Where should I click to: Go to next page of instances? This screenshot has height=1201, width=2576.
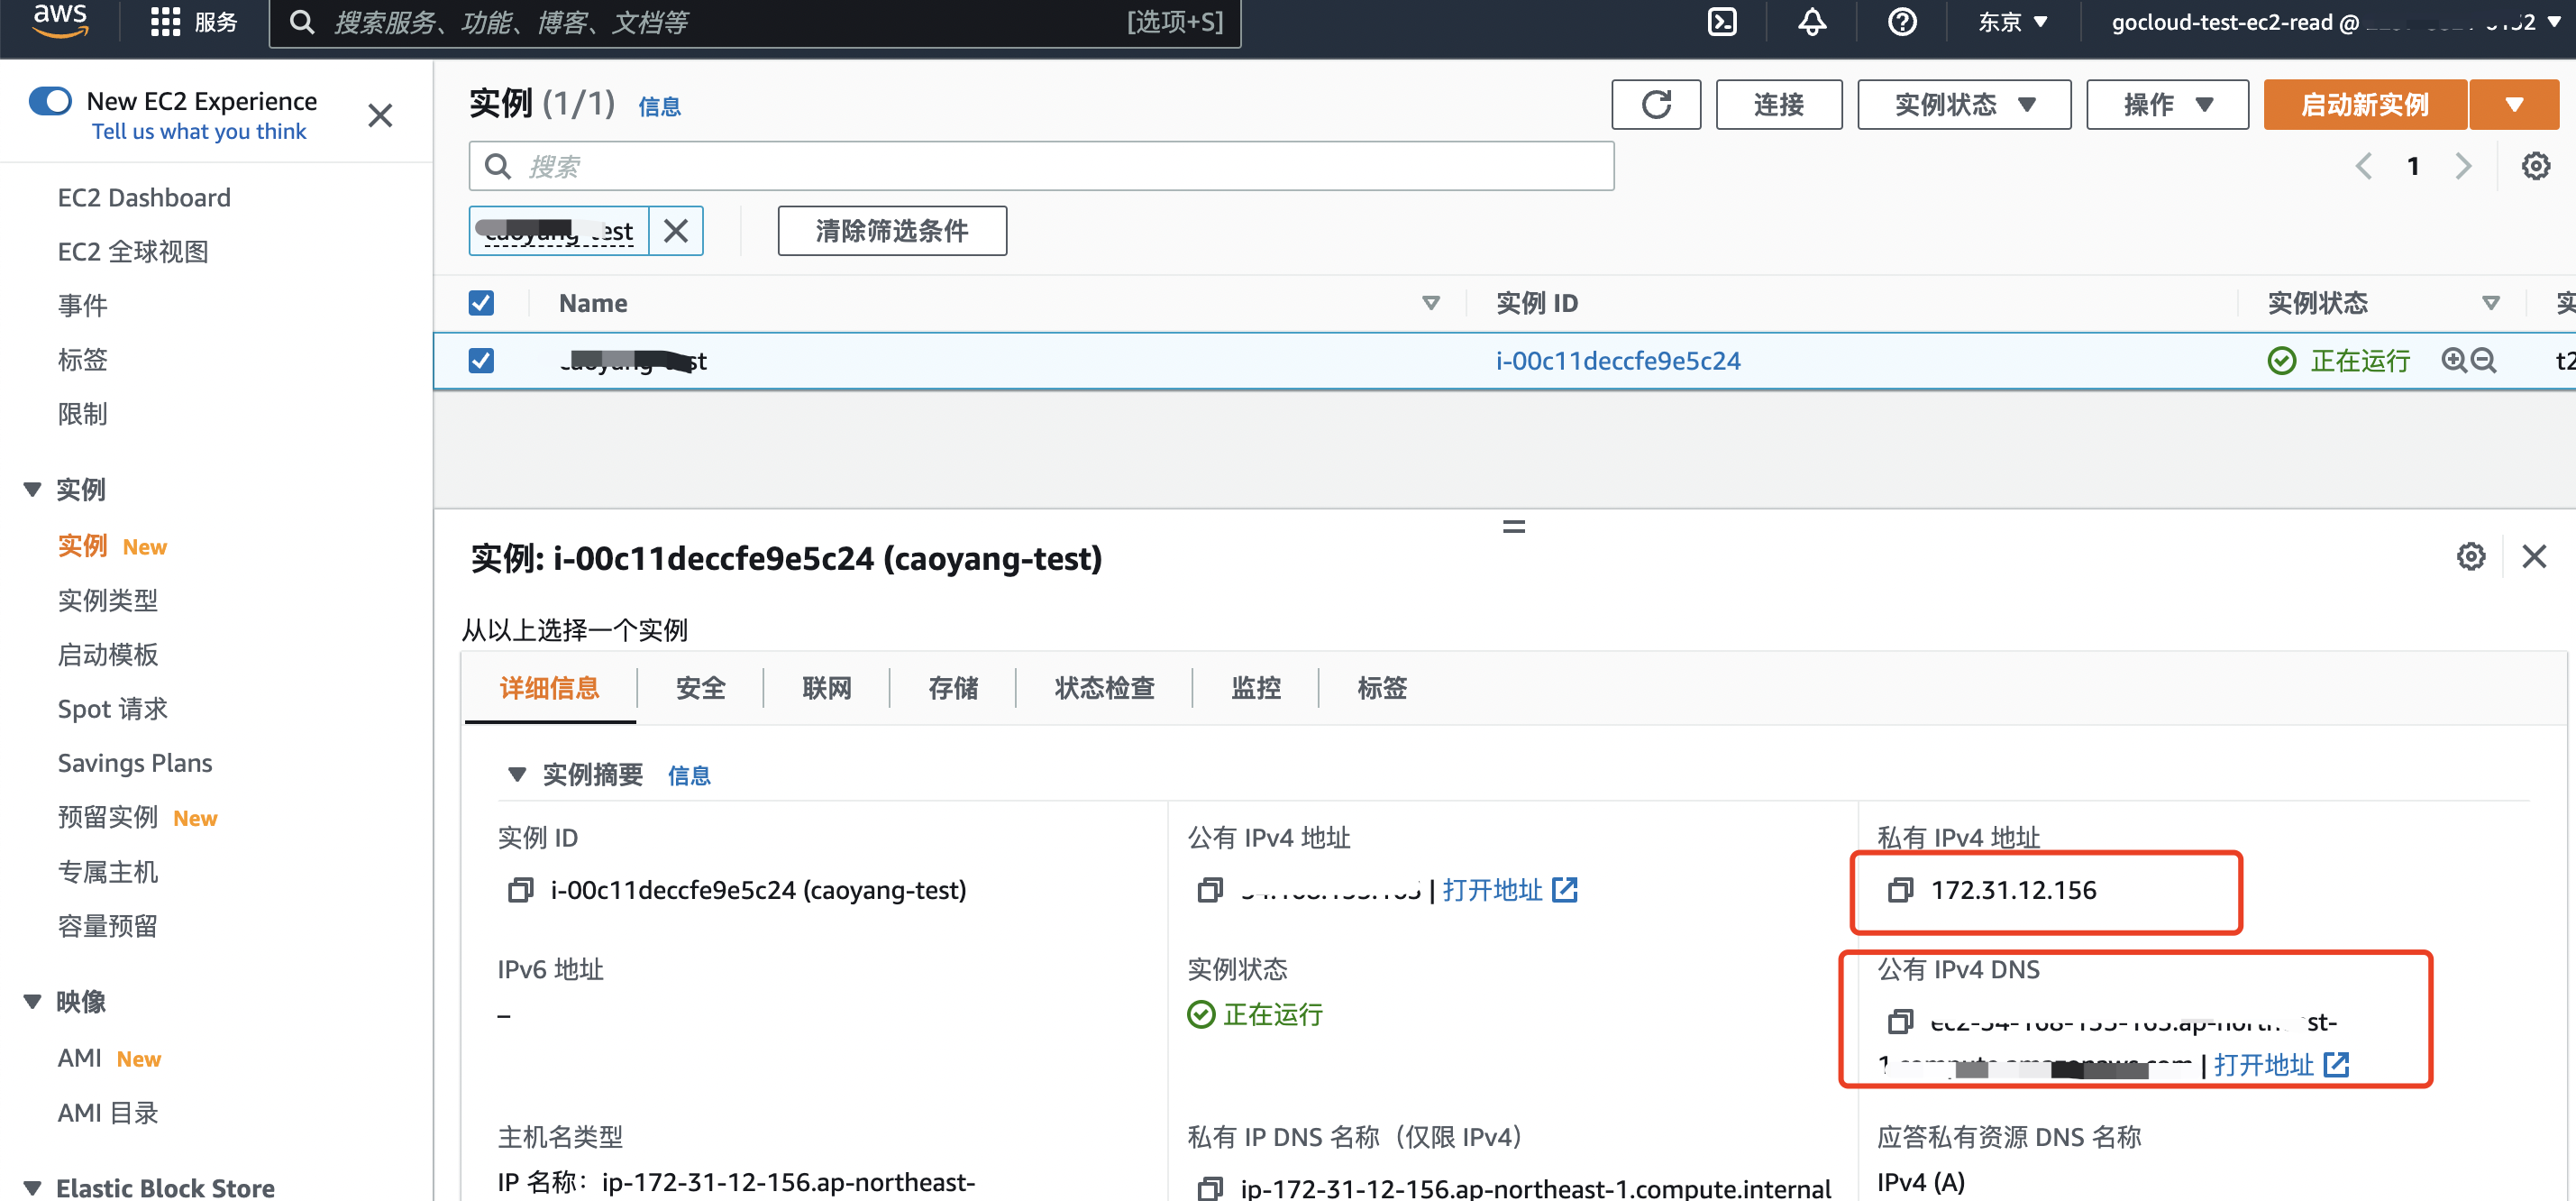point(2463,166)
